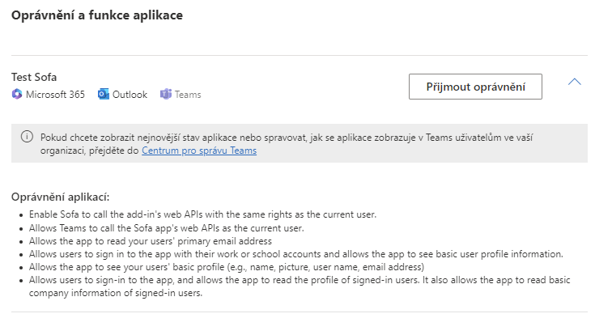Click the Teams label text
Image resolution: width=595 pixels, height=318 pixels.
pos(188,95)
